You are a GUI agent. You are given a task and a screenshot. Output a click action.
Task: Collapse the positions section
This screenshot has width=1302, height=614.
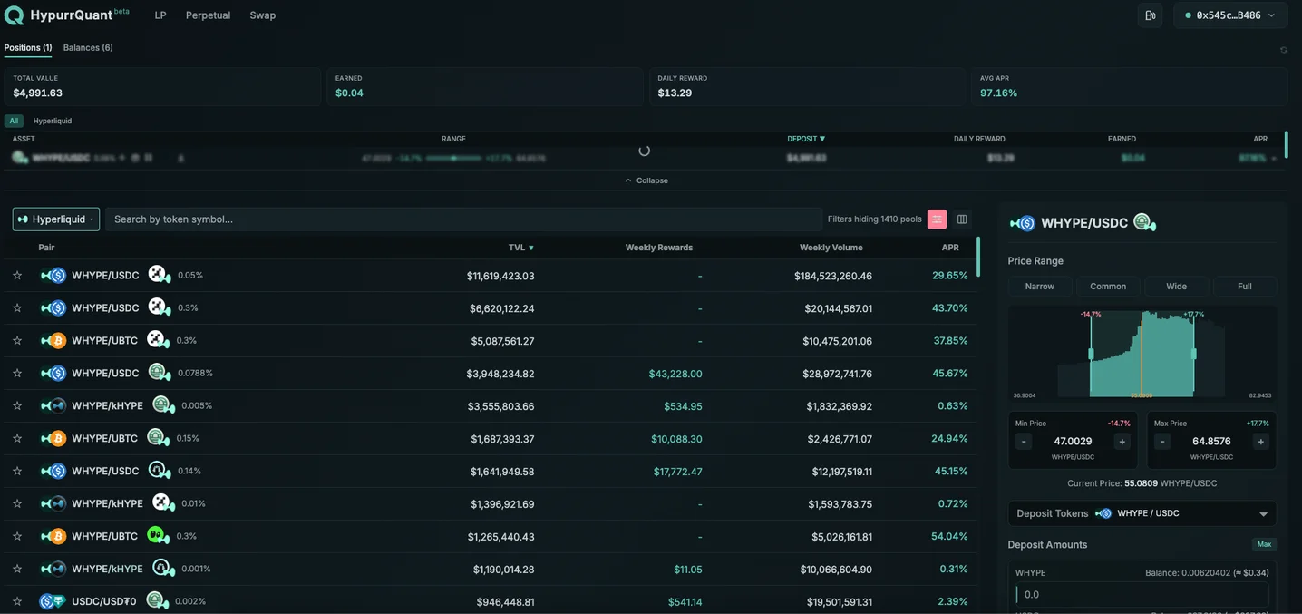[x=646, y=180]
